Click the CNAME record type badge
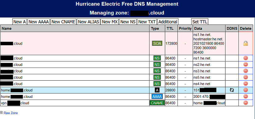255x119 pixels. pos(157,103)
